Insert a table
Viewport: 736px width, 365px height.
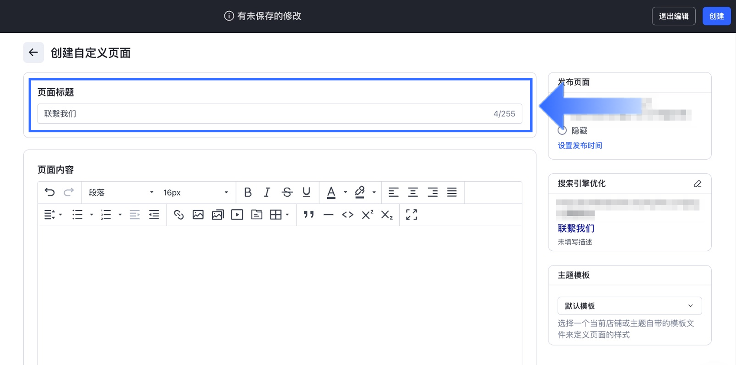(276, 215)
